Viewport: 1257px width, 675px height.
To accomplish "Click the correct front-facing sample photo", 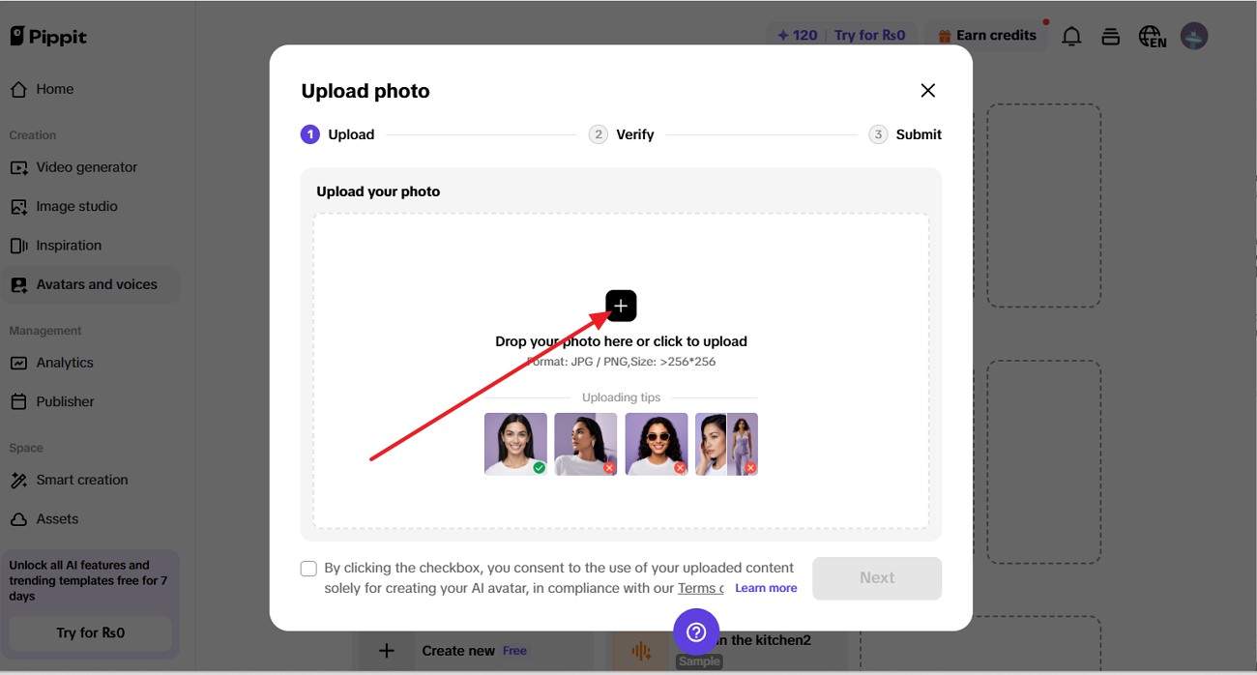I will pyautogui.click(x=515, y=444).
